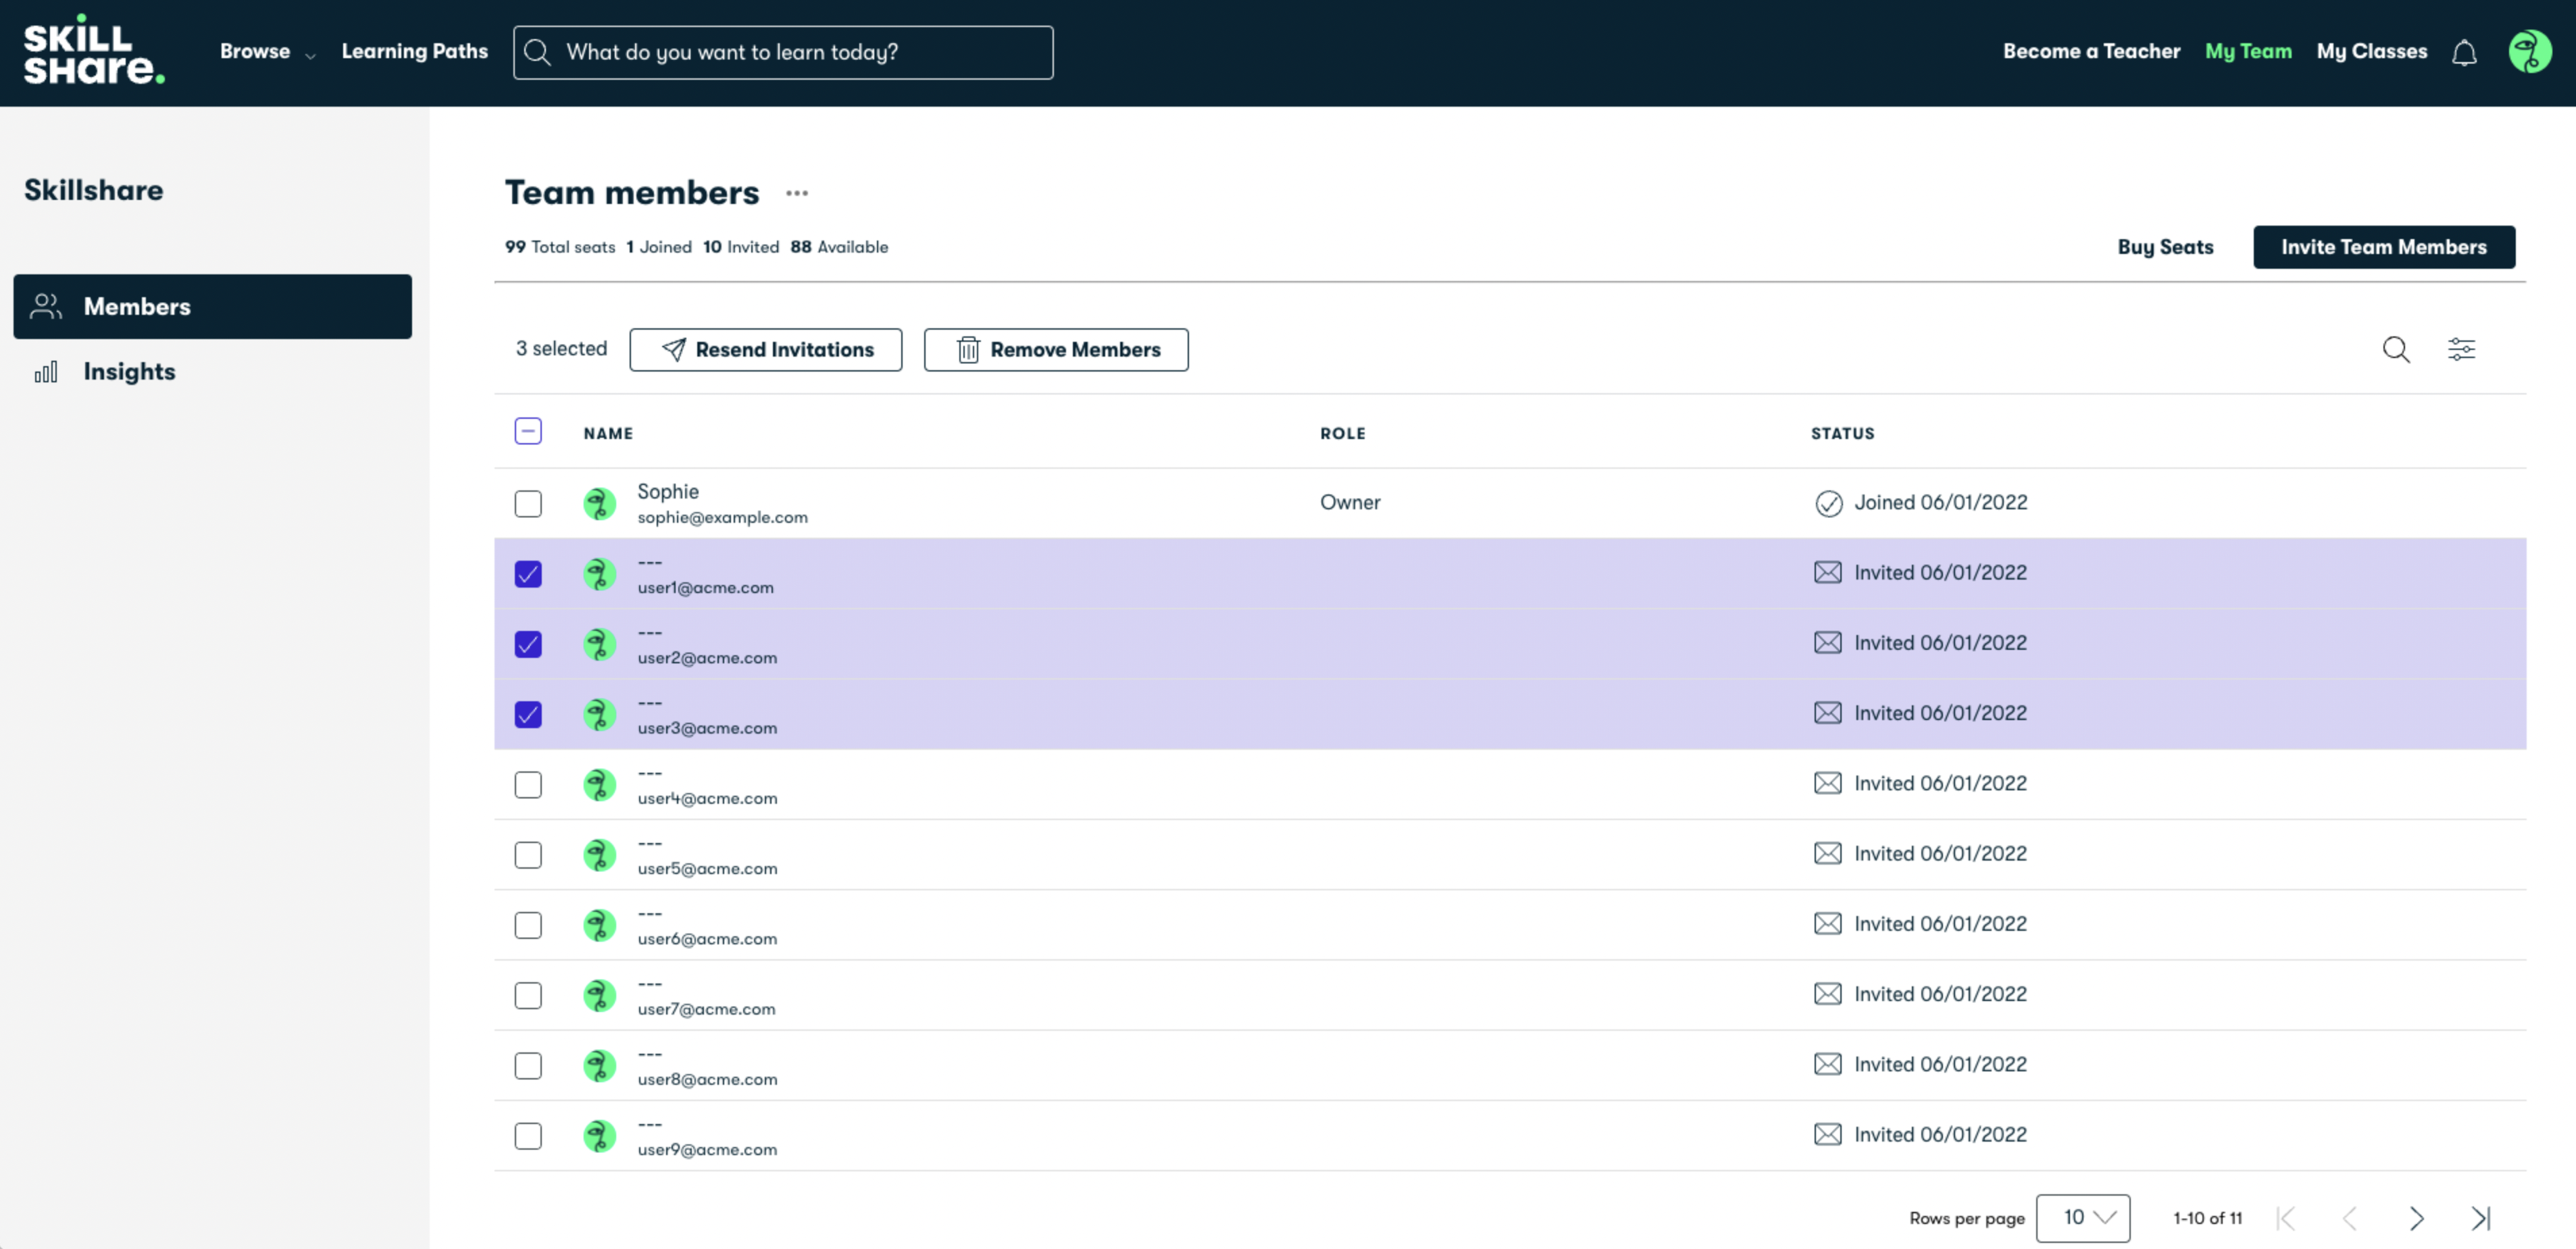Open Team members three-dot menu
This screenshot has width=2576, height=1249.
click(x=796, y=193)
